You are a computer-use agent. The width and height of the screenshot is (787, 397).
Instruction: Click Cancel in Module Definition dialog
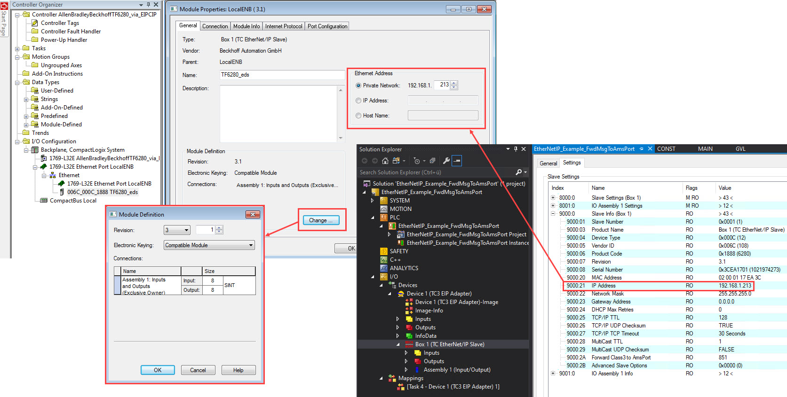[198, 370]
